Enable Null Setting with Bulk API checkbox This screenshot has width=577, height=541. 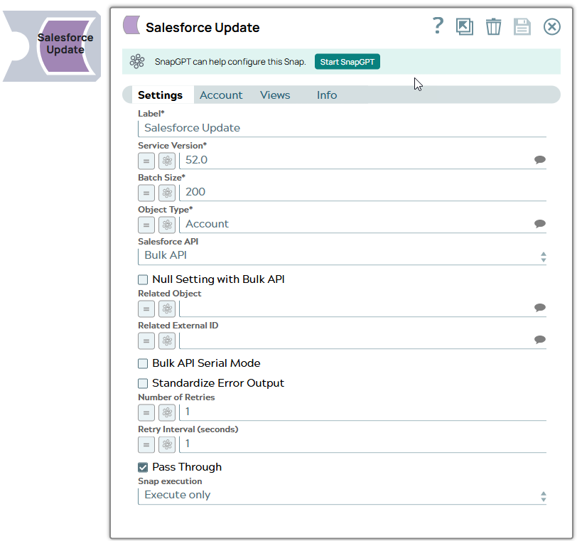pos(143,279)
